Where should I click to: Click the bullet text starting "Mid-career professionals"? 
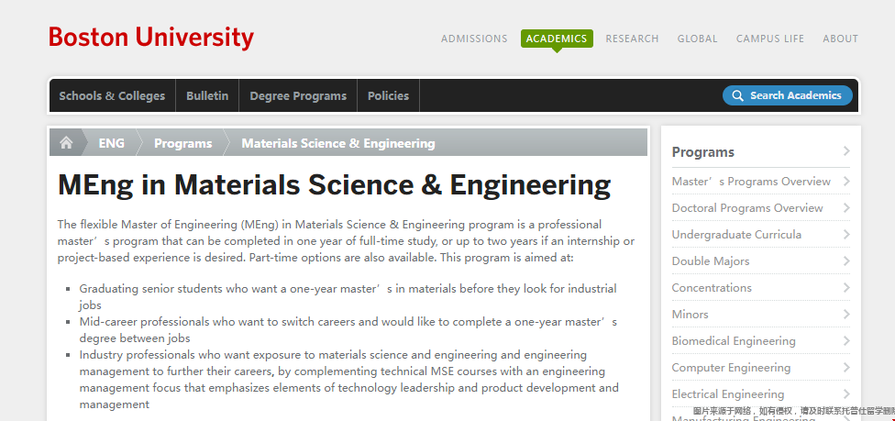[x=348, y=329]
